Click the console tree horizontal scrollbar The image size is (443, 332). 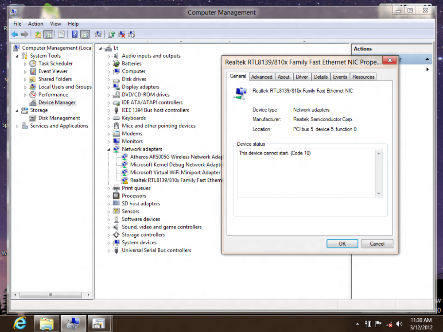click(x=51, y=294)
